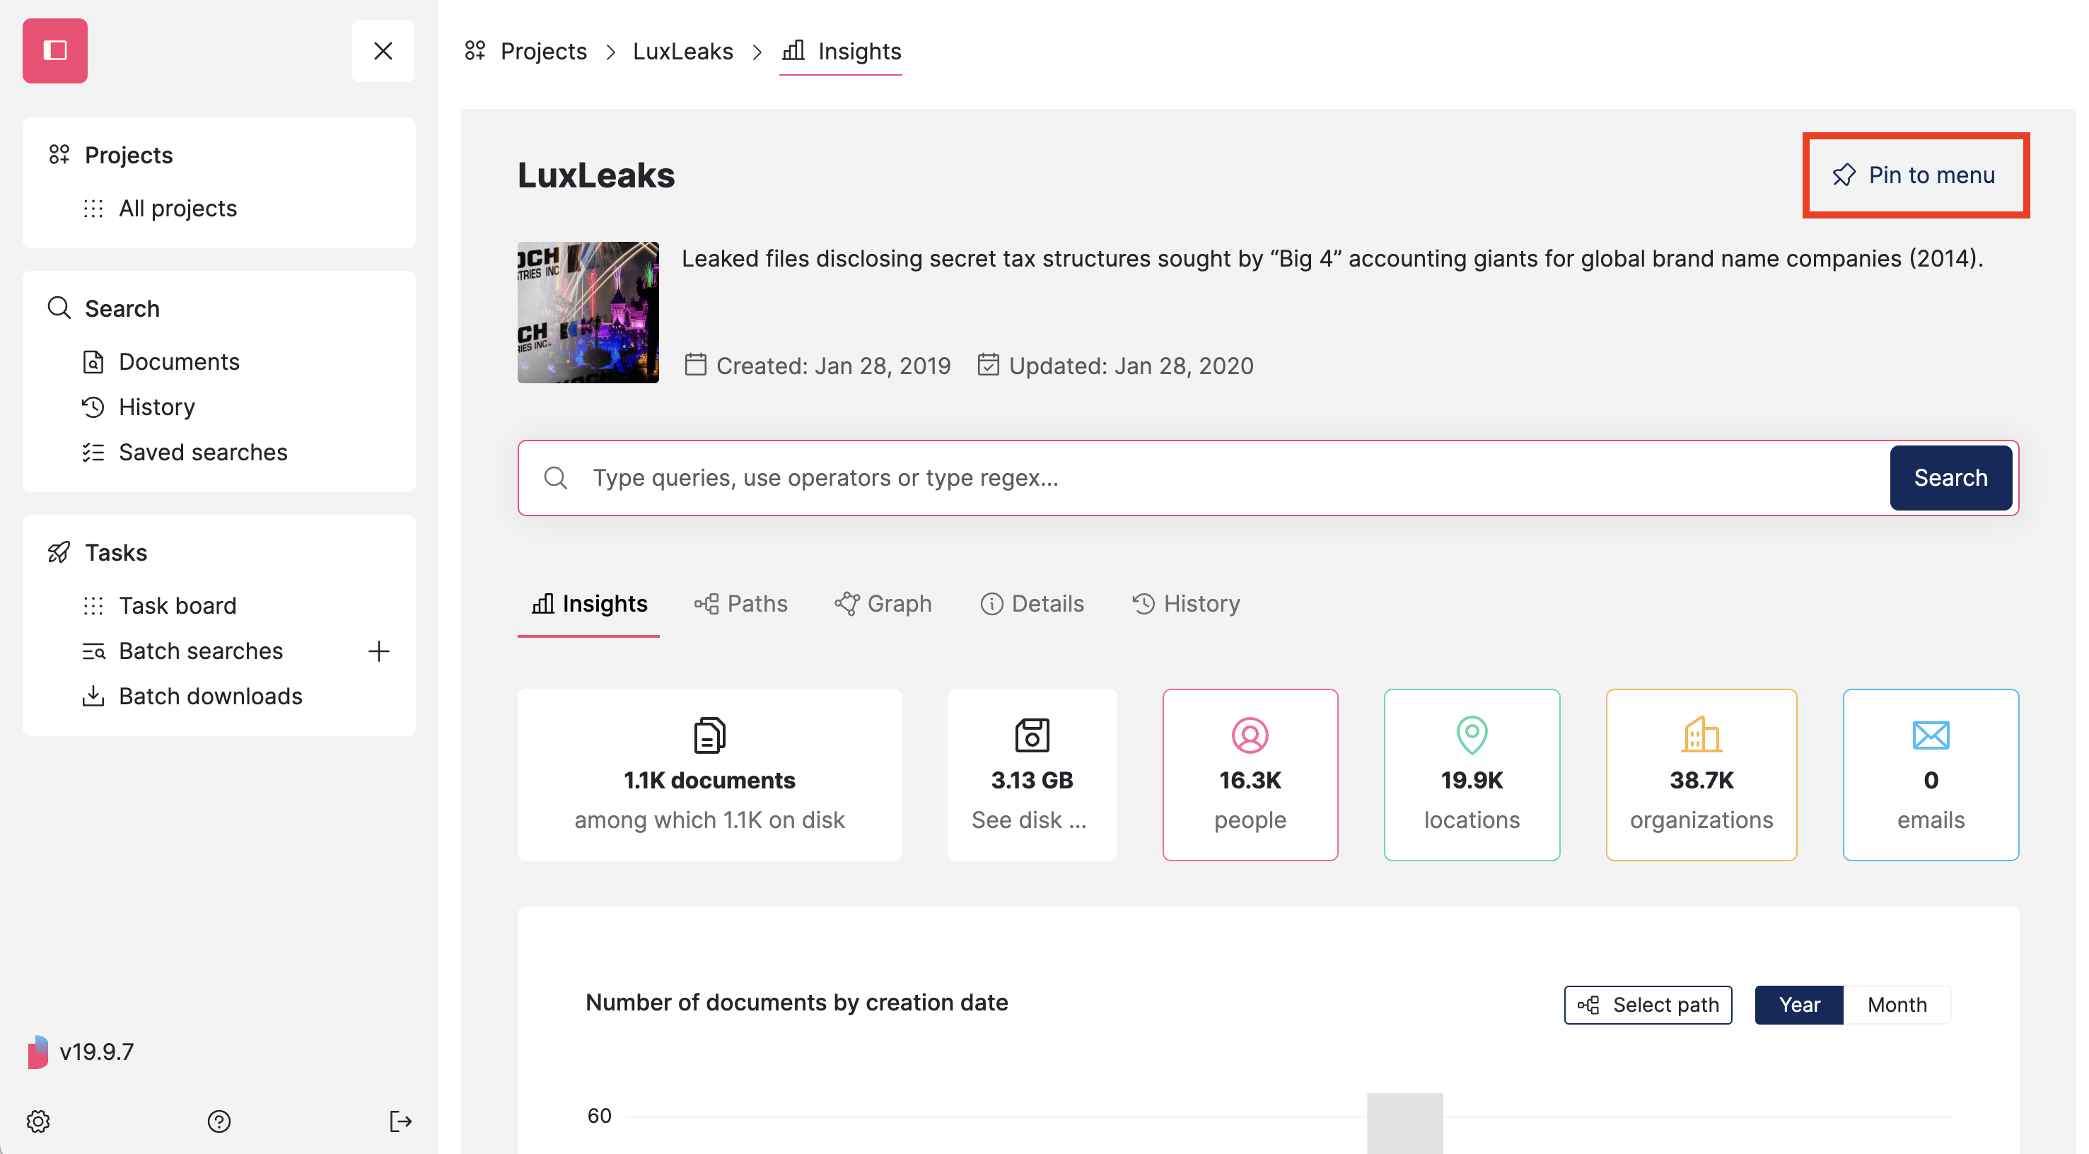Open application settings via the gear icon
The image size is (2089, 1154).
[37, 1121]
